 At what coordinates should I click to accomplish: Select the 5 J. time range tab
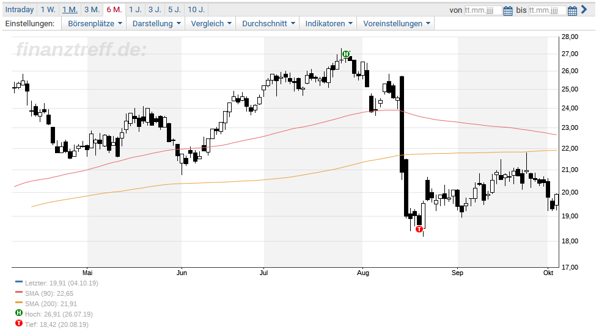pos(175,10)
